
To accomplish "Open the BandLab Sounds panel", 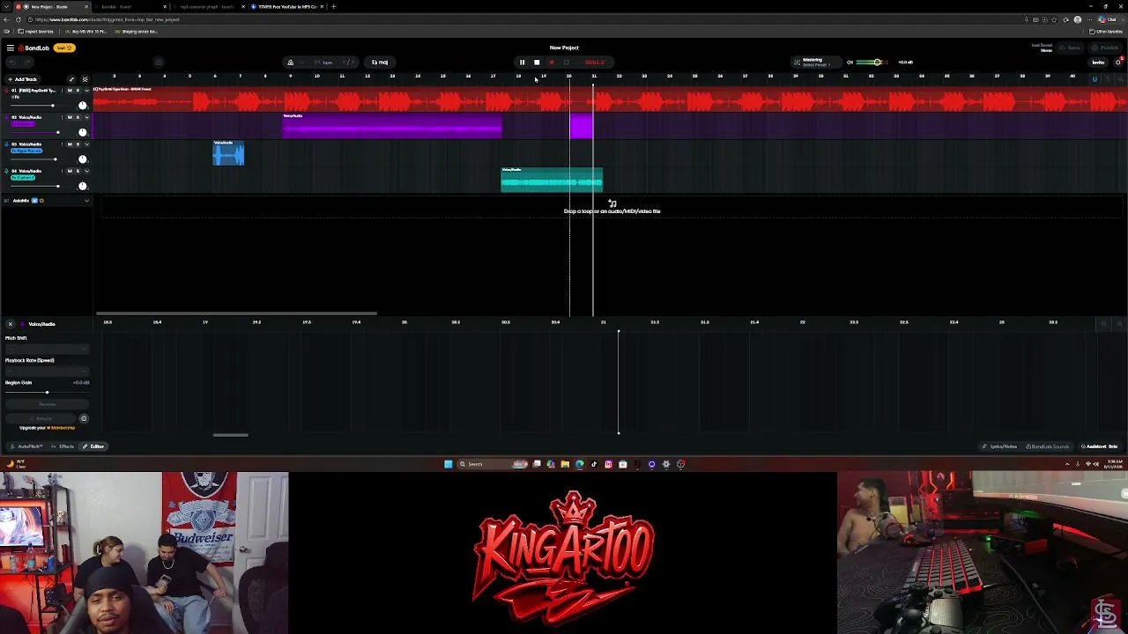I will pos(1047,446).
